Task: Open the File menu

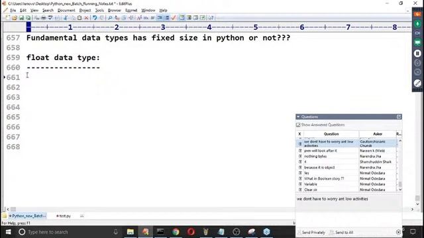Action: coord(13,11)
